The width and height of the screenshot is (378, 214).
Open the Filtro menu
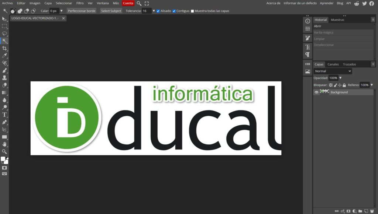pos(80,3)
